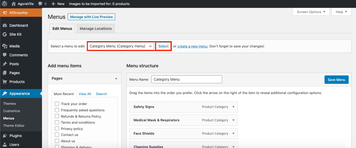Open Menus in the Appearance submenu
The height and width of the screenshot is (148, 356).
pyautogui.click(x=9, y=118)
